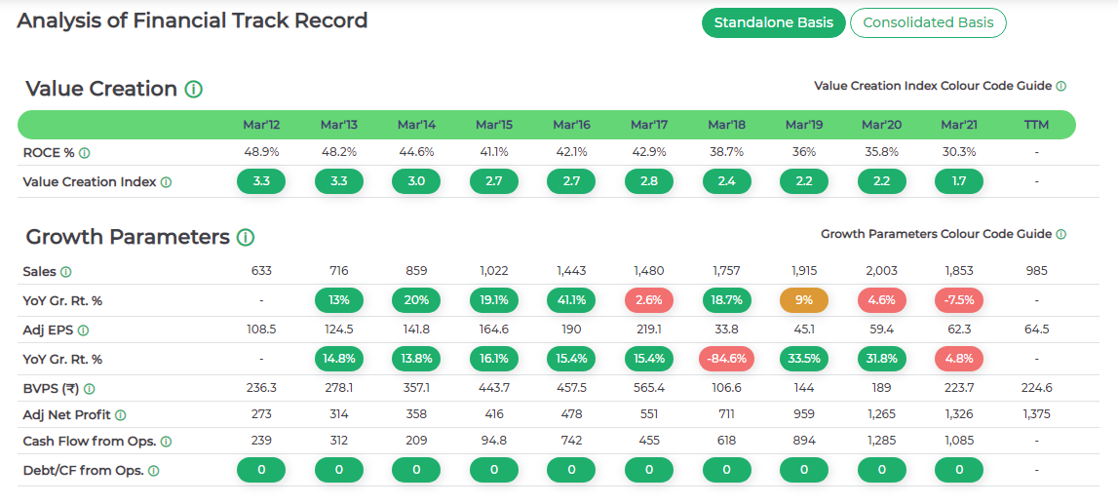Click the red -84.6% EPS growth badge
1118x504 pixels.
click(726, 359)
